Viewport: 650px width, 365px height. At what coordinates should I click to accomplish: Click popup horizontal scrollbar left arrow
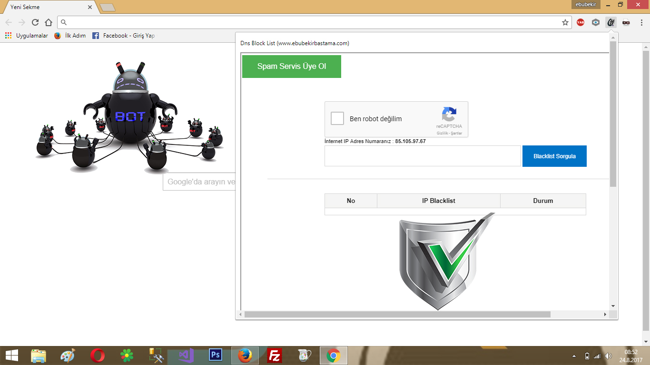coord(241,314)
